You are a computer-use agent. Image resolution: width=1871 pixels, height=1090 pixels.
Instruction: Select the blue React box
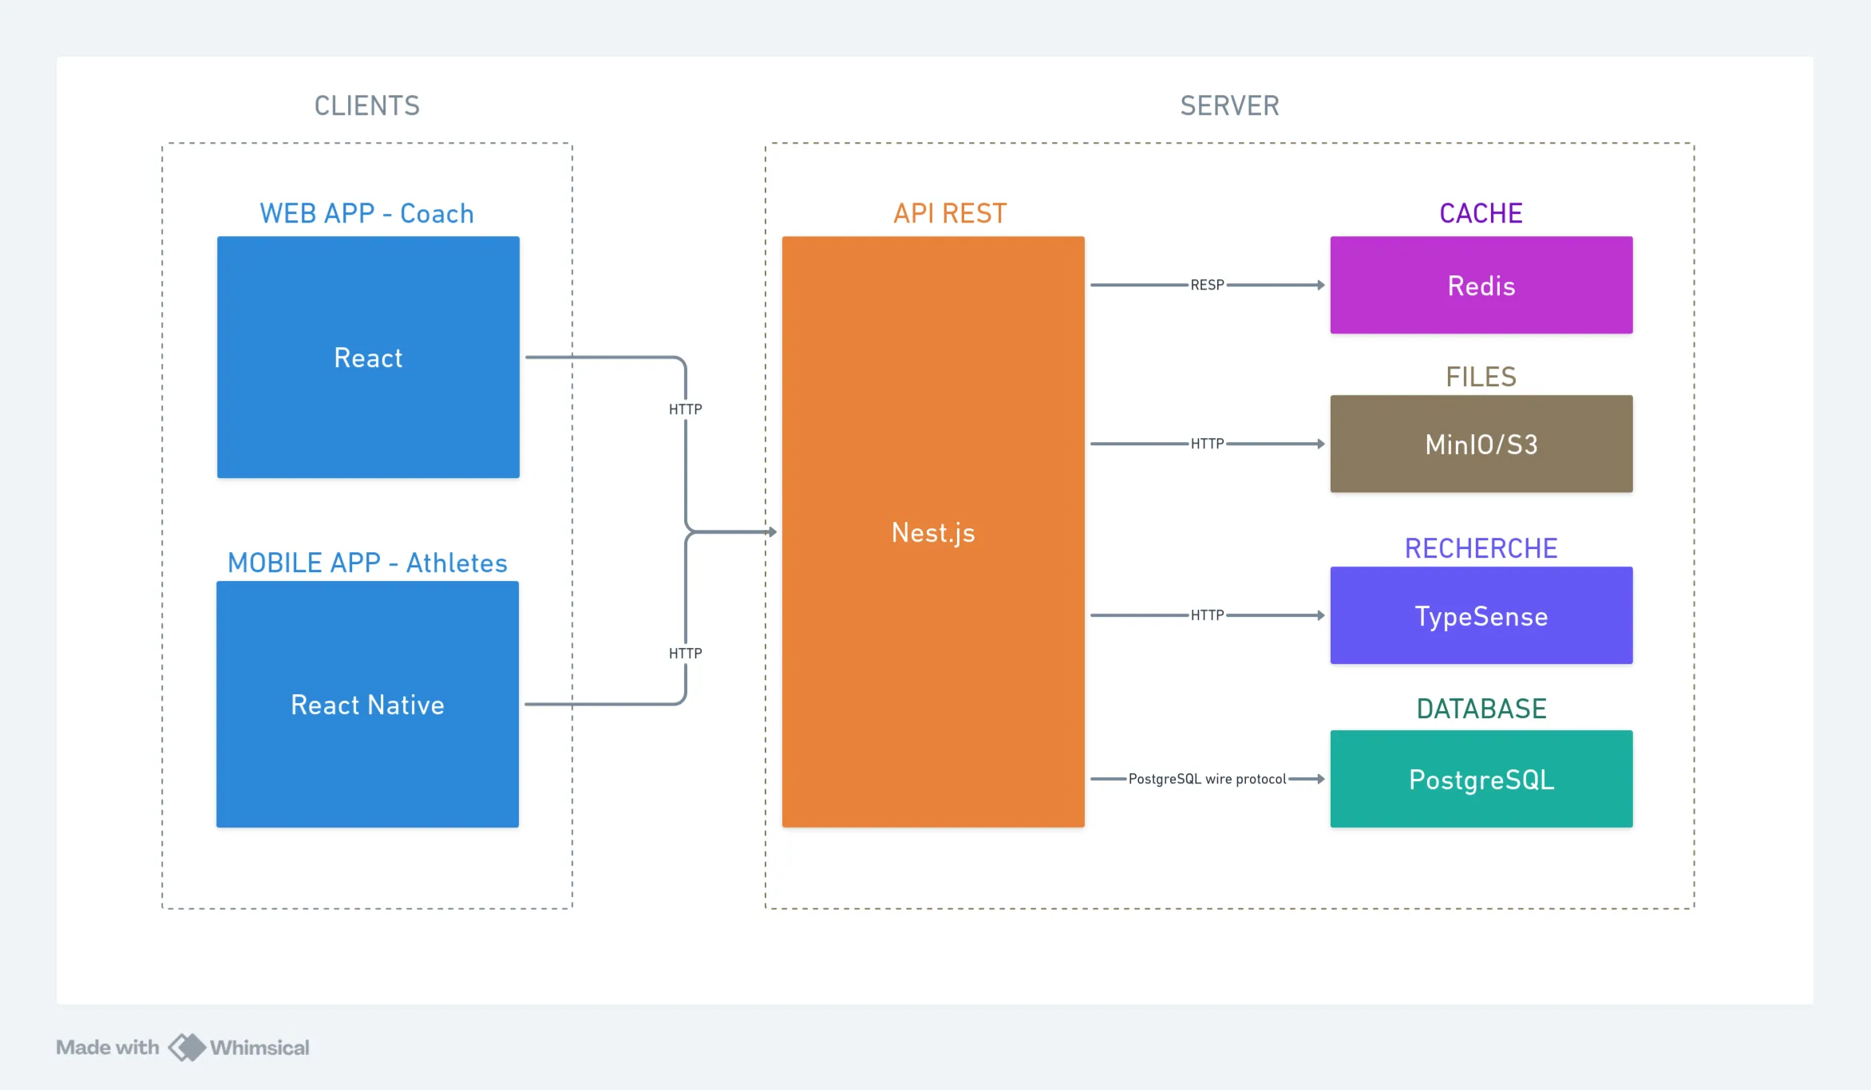[x=368, y=357]
